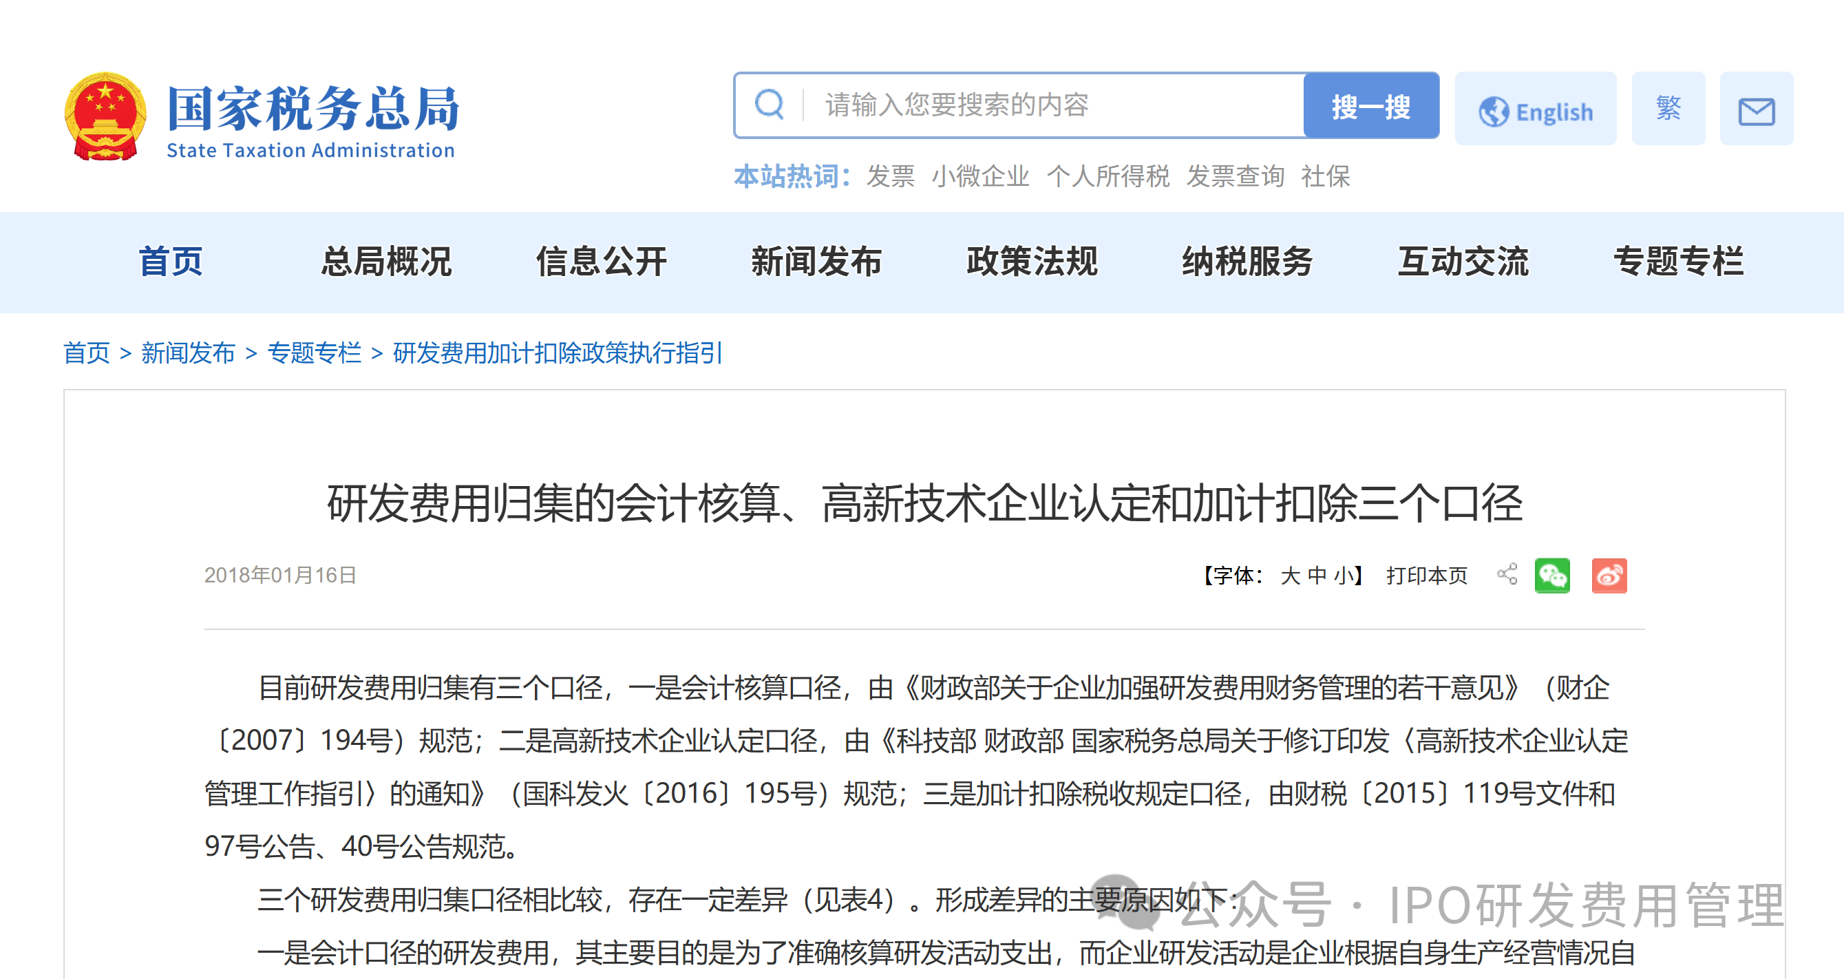Click hot word 小微企业
Screen dimensions: 1844x979
pos(981,176)
